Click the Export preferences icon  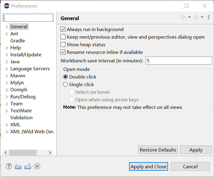pos(28,166)
